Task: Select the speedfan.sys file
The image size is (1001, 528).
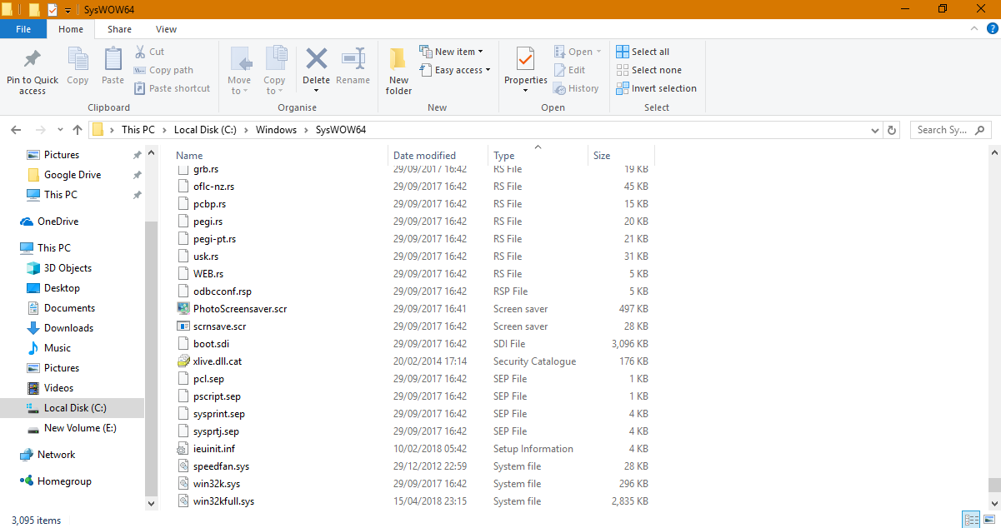Action: [x=221, y=466]
